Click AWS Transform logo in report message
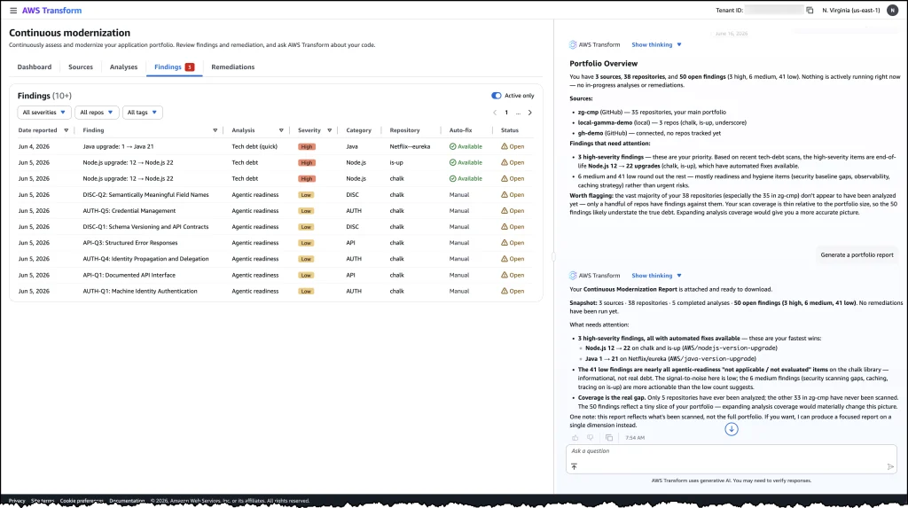The width and height of the screenshot is (908, 508). pyautogui.click(x=573, y=276)
